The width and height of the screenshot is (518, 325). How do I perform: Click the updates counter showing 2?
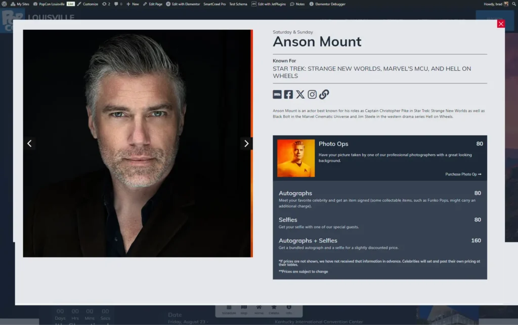point(106,4)
